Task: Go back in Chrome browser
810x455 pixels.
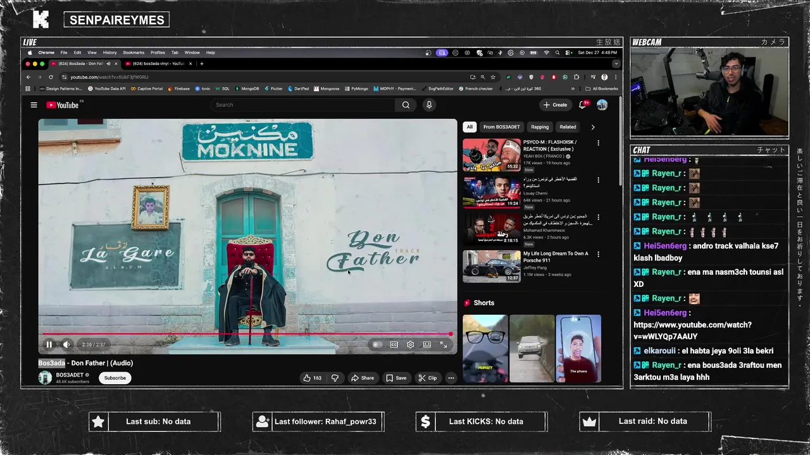Action: 28,77
